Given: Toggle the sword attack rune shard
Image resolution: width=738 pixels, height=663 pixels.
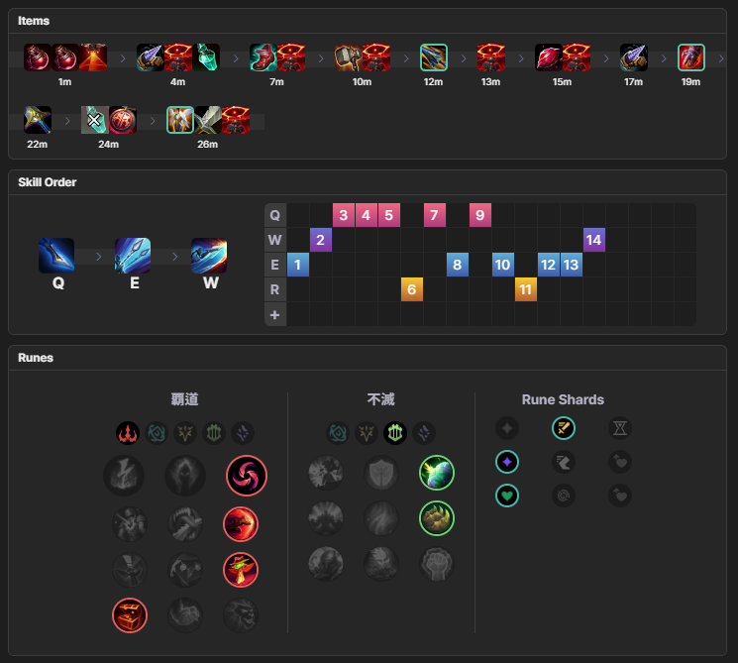Looking at the screenshot, I should pyautogui.click(x=564, y=428).
